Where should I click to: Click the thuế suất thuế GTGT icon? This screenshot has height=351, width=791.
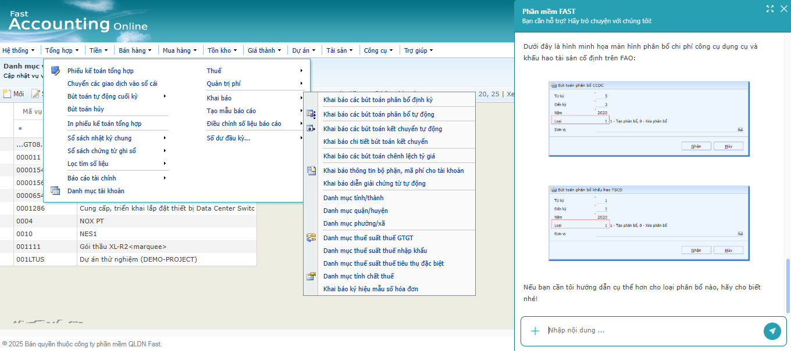tap(311, 238)
